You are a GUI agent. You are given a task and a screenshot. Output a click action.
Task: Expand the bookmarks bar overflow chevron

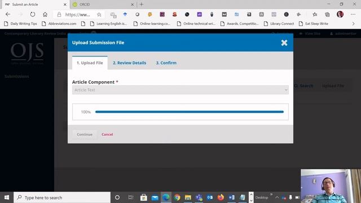point(354,24)
